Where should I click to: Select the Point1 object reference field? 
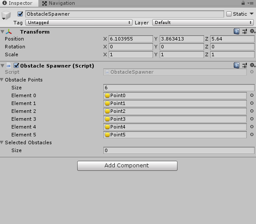(175, 103)
